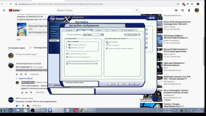Click YouTube search field Введите запрос
The width and height of the screenshot is (206, 116).
pos(94,10)
